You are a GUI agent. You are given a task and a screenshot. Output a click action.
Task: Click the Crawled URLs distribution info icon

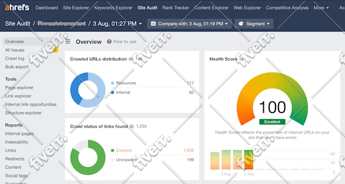pos(131,59)
